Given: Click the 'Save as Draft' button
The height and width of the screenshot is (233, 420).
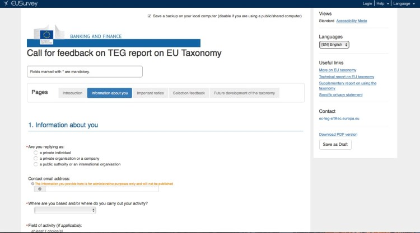Looking at the screenshot, I should coord(335,145).
